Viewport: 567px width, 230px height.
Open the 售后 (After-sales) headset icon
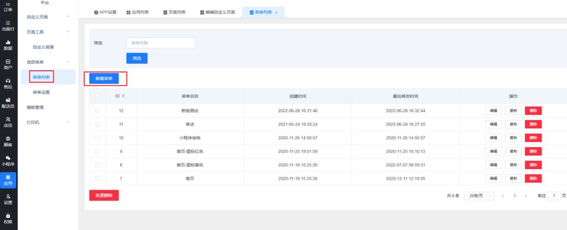click(x=8, y=83)
